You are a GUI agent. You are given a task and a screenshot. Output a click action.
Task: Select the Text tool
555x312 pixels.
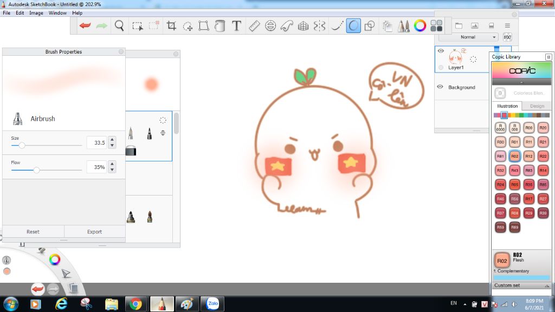236,25
